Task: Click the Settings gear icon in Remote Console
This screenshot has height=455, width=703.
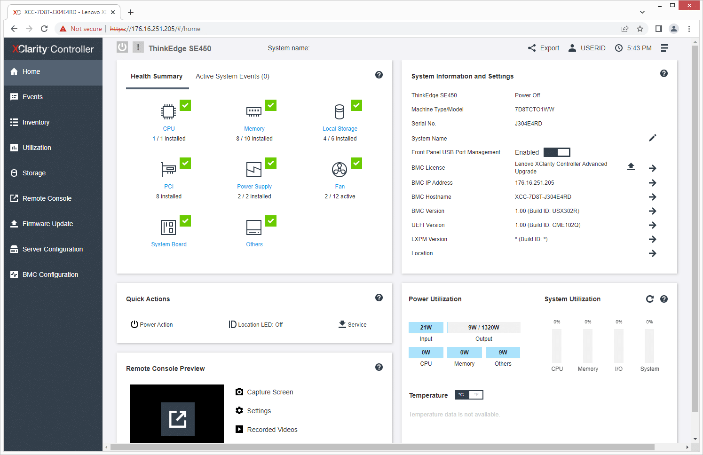Action: (239, 410)
